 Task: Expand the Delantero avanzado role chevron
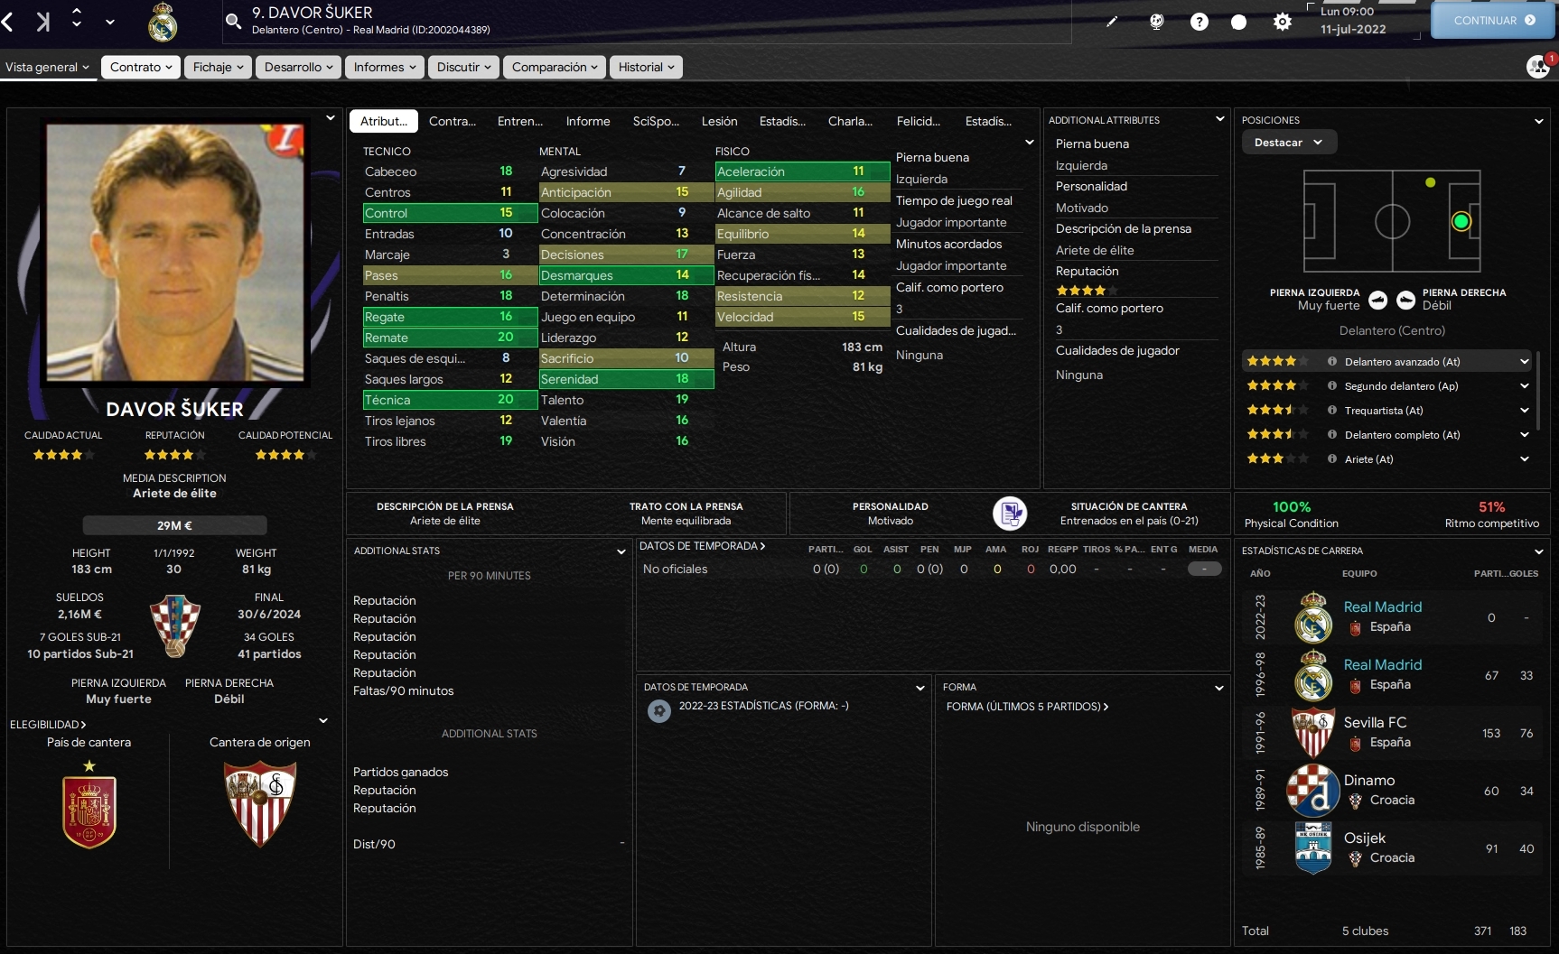click(1525, 361)
